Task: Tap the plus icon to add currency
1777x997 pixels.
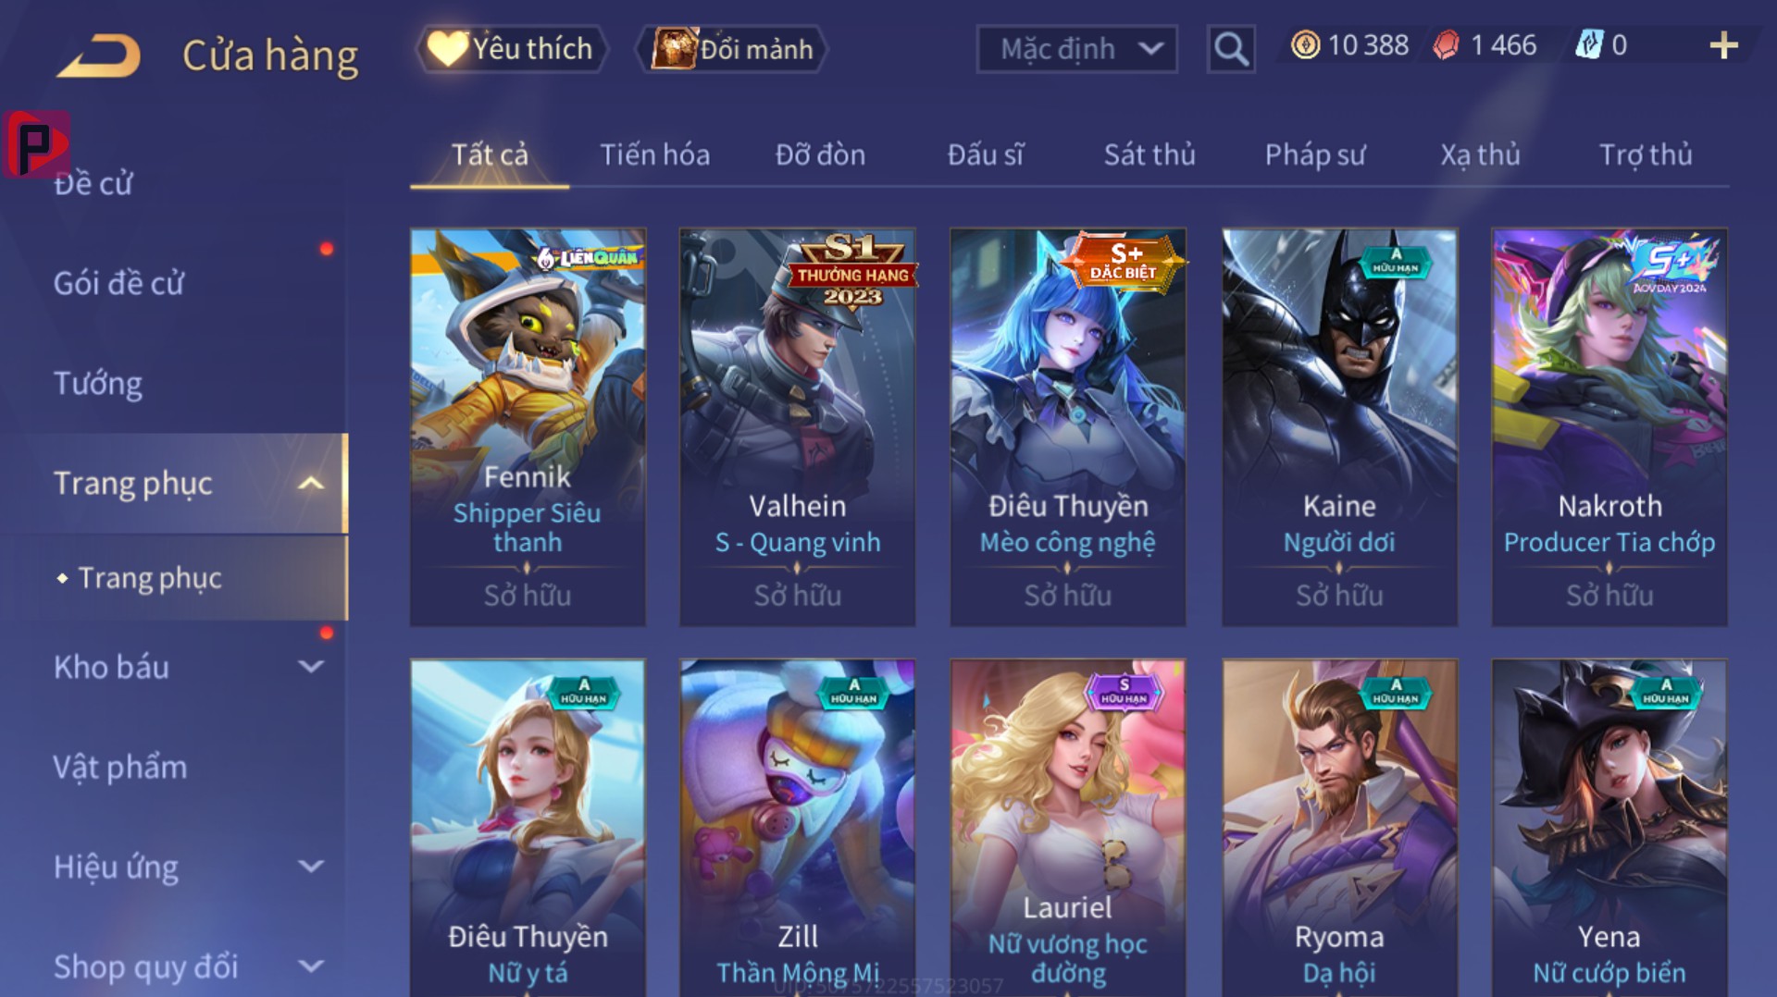Action: (x=1723, y=45)
